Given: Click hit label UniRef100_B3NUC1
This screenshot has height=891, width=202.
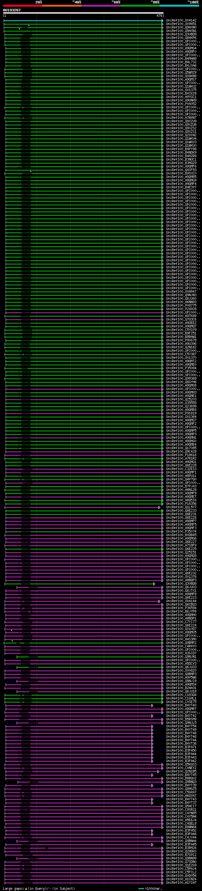Looking at the screenshot, I should click(181, 159).
